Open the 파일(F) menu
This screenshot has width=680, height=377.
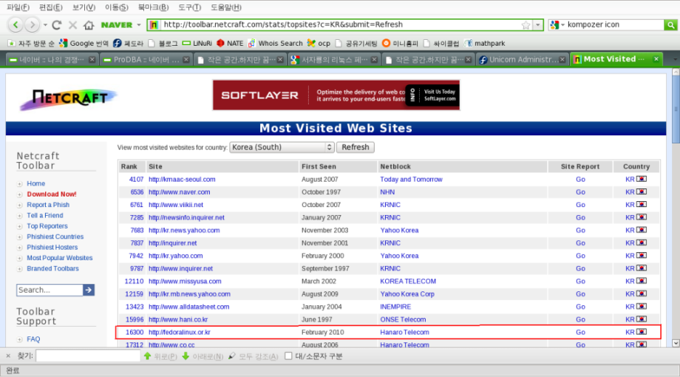(18, 7)
